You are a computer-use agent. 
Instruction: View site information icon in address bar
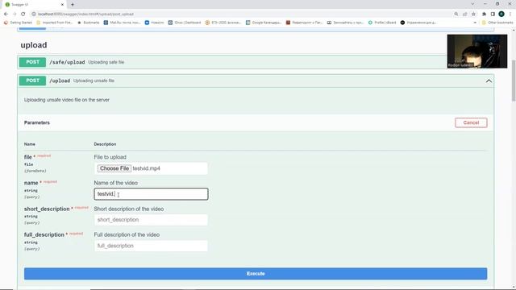[34, 14]
